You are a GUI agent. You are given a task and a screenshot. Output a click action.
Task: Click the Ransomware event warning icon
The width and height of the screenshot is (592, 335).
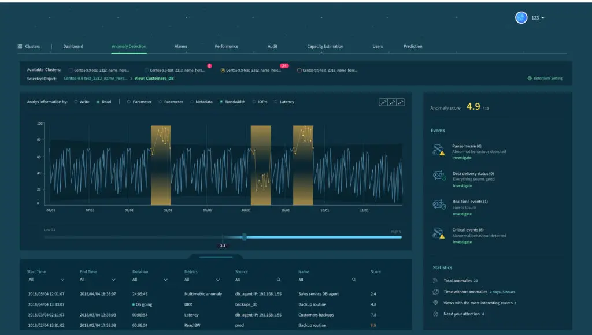(x=438, y=151)
